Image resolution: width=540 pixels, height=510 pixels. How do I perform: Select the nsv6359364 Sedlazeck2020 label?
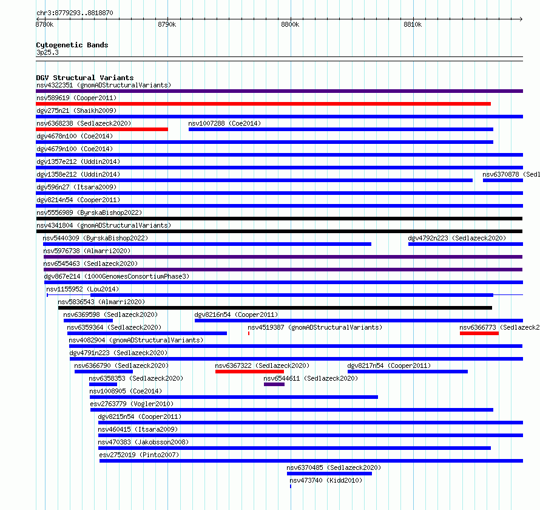pyautogui.click(x=114, y=327)
